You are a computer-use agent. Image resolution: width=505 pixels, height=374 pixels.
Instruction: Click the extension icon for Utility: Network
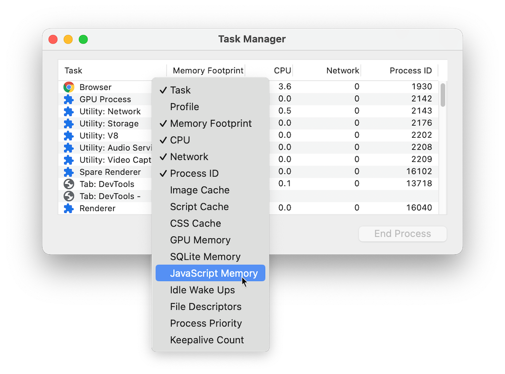pyautogui.click(x=69, y=111)
